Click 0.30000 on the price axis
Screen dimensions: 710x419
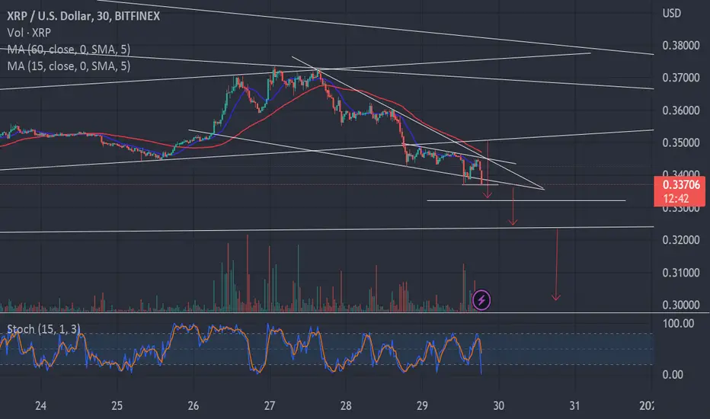tap(680, 305)
